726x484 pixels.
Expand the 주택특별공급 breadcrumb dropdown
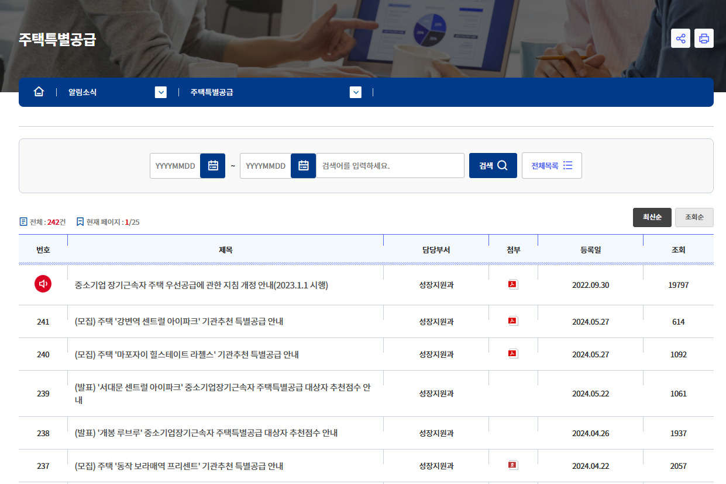[x=355, y=92]
